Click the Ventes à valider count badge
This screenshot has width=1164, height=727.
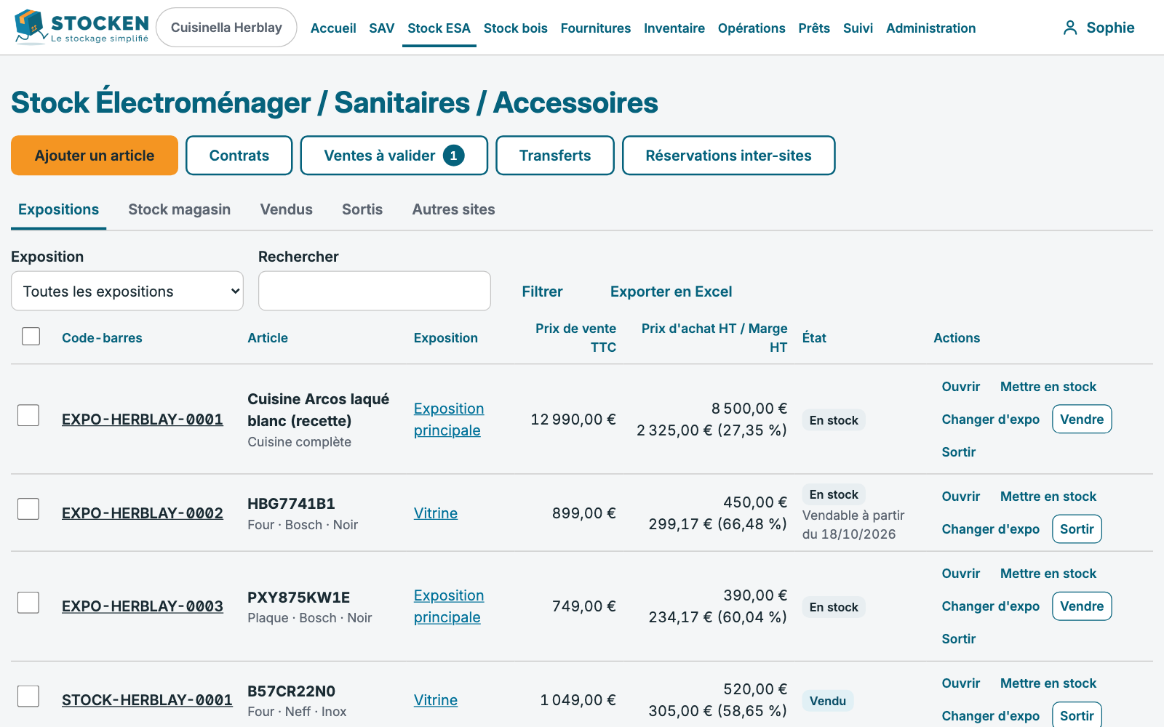453,156
